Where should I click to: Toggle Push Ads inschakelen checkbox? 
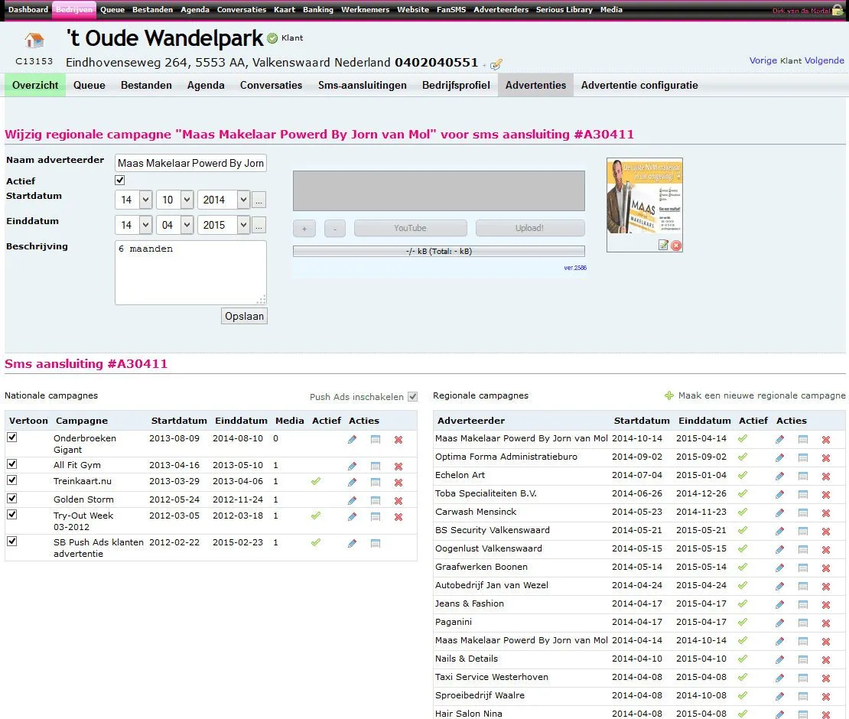pos(412,397)
